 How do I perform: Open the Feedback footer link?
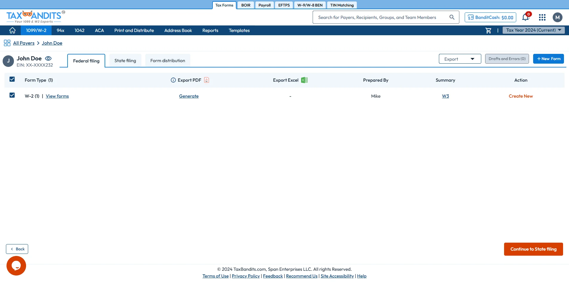point(273,276)
